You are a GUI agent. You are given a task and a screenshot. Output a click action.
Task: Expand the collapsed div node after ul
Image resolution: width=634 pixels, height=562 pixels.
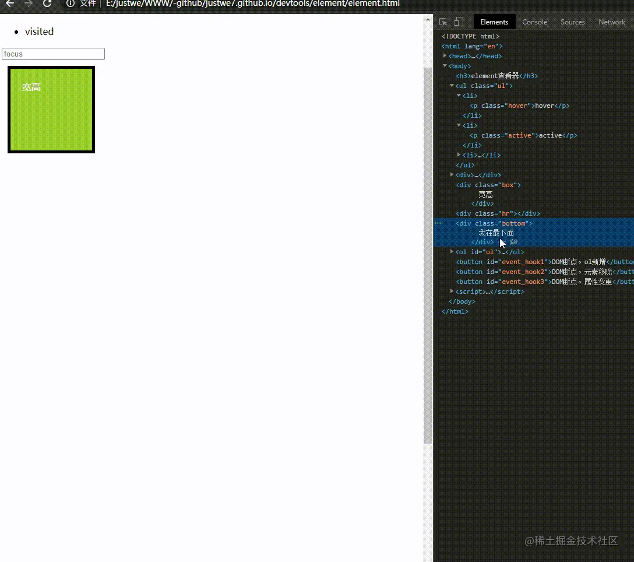(452, 174)
